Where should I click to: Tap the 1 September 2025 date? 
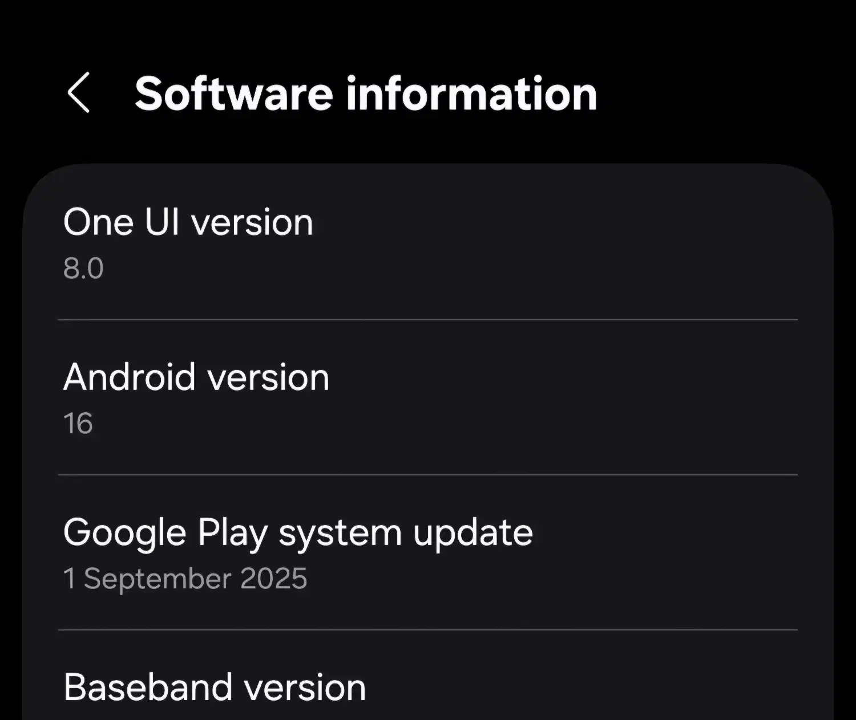(x=185, y=579)
